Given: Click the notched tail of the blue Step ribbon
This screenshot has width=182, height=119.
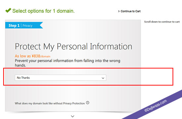Looking at the screenshot, I should click(41, 25).
